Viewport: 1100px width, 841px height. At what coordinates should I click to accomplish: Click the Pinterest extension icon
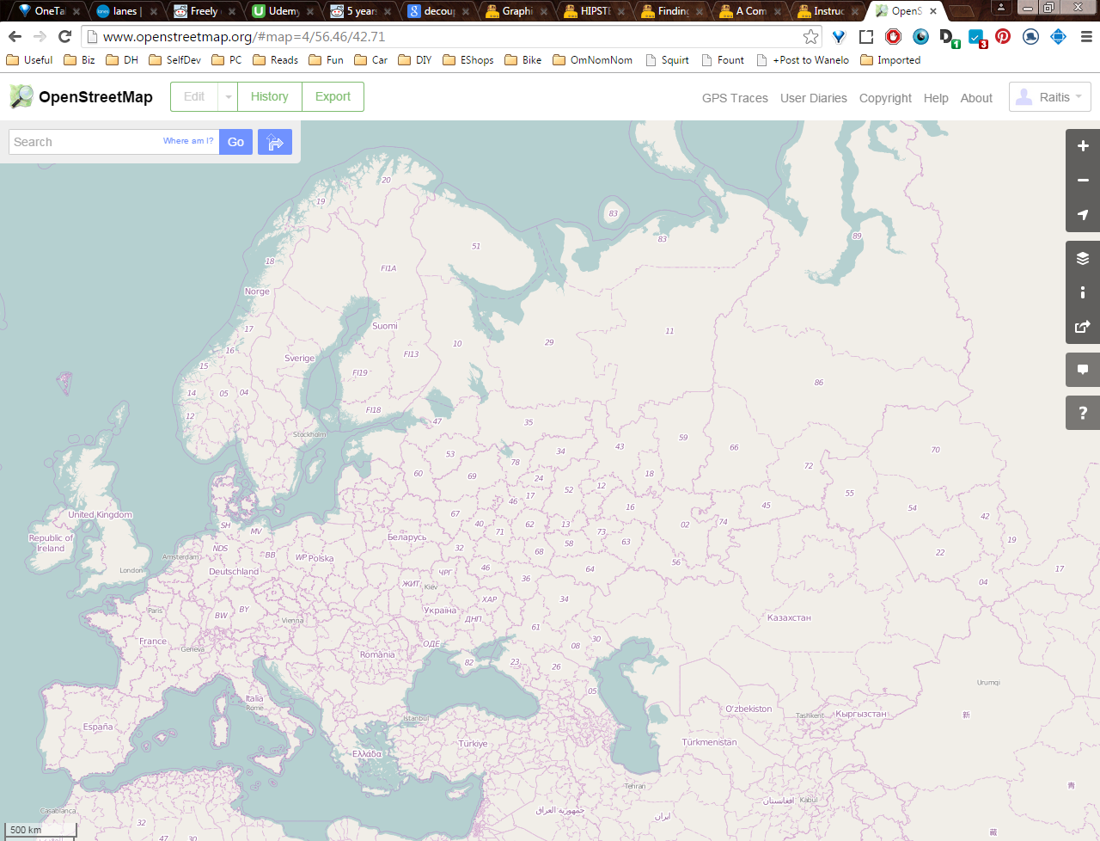click(x=1003, y=36)
